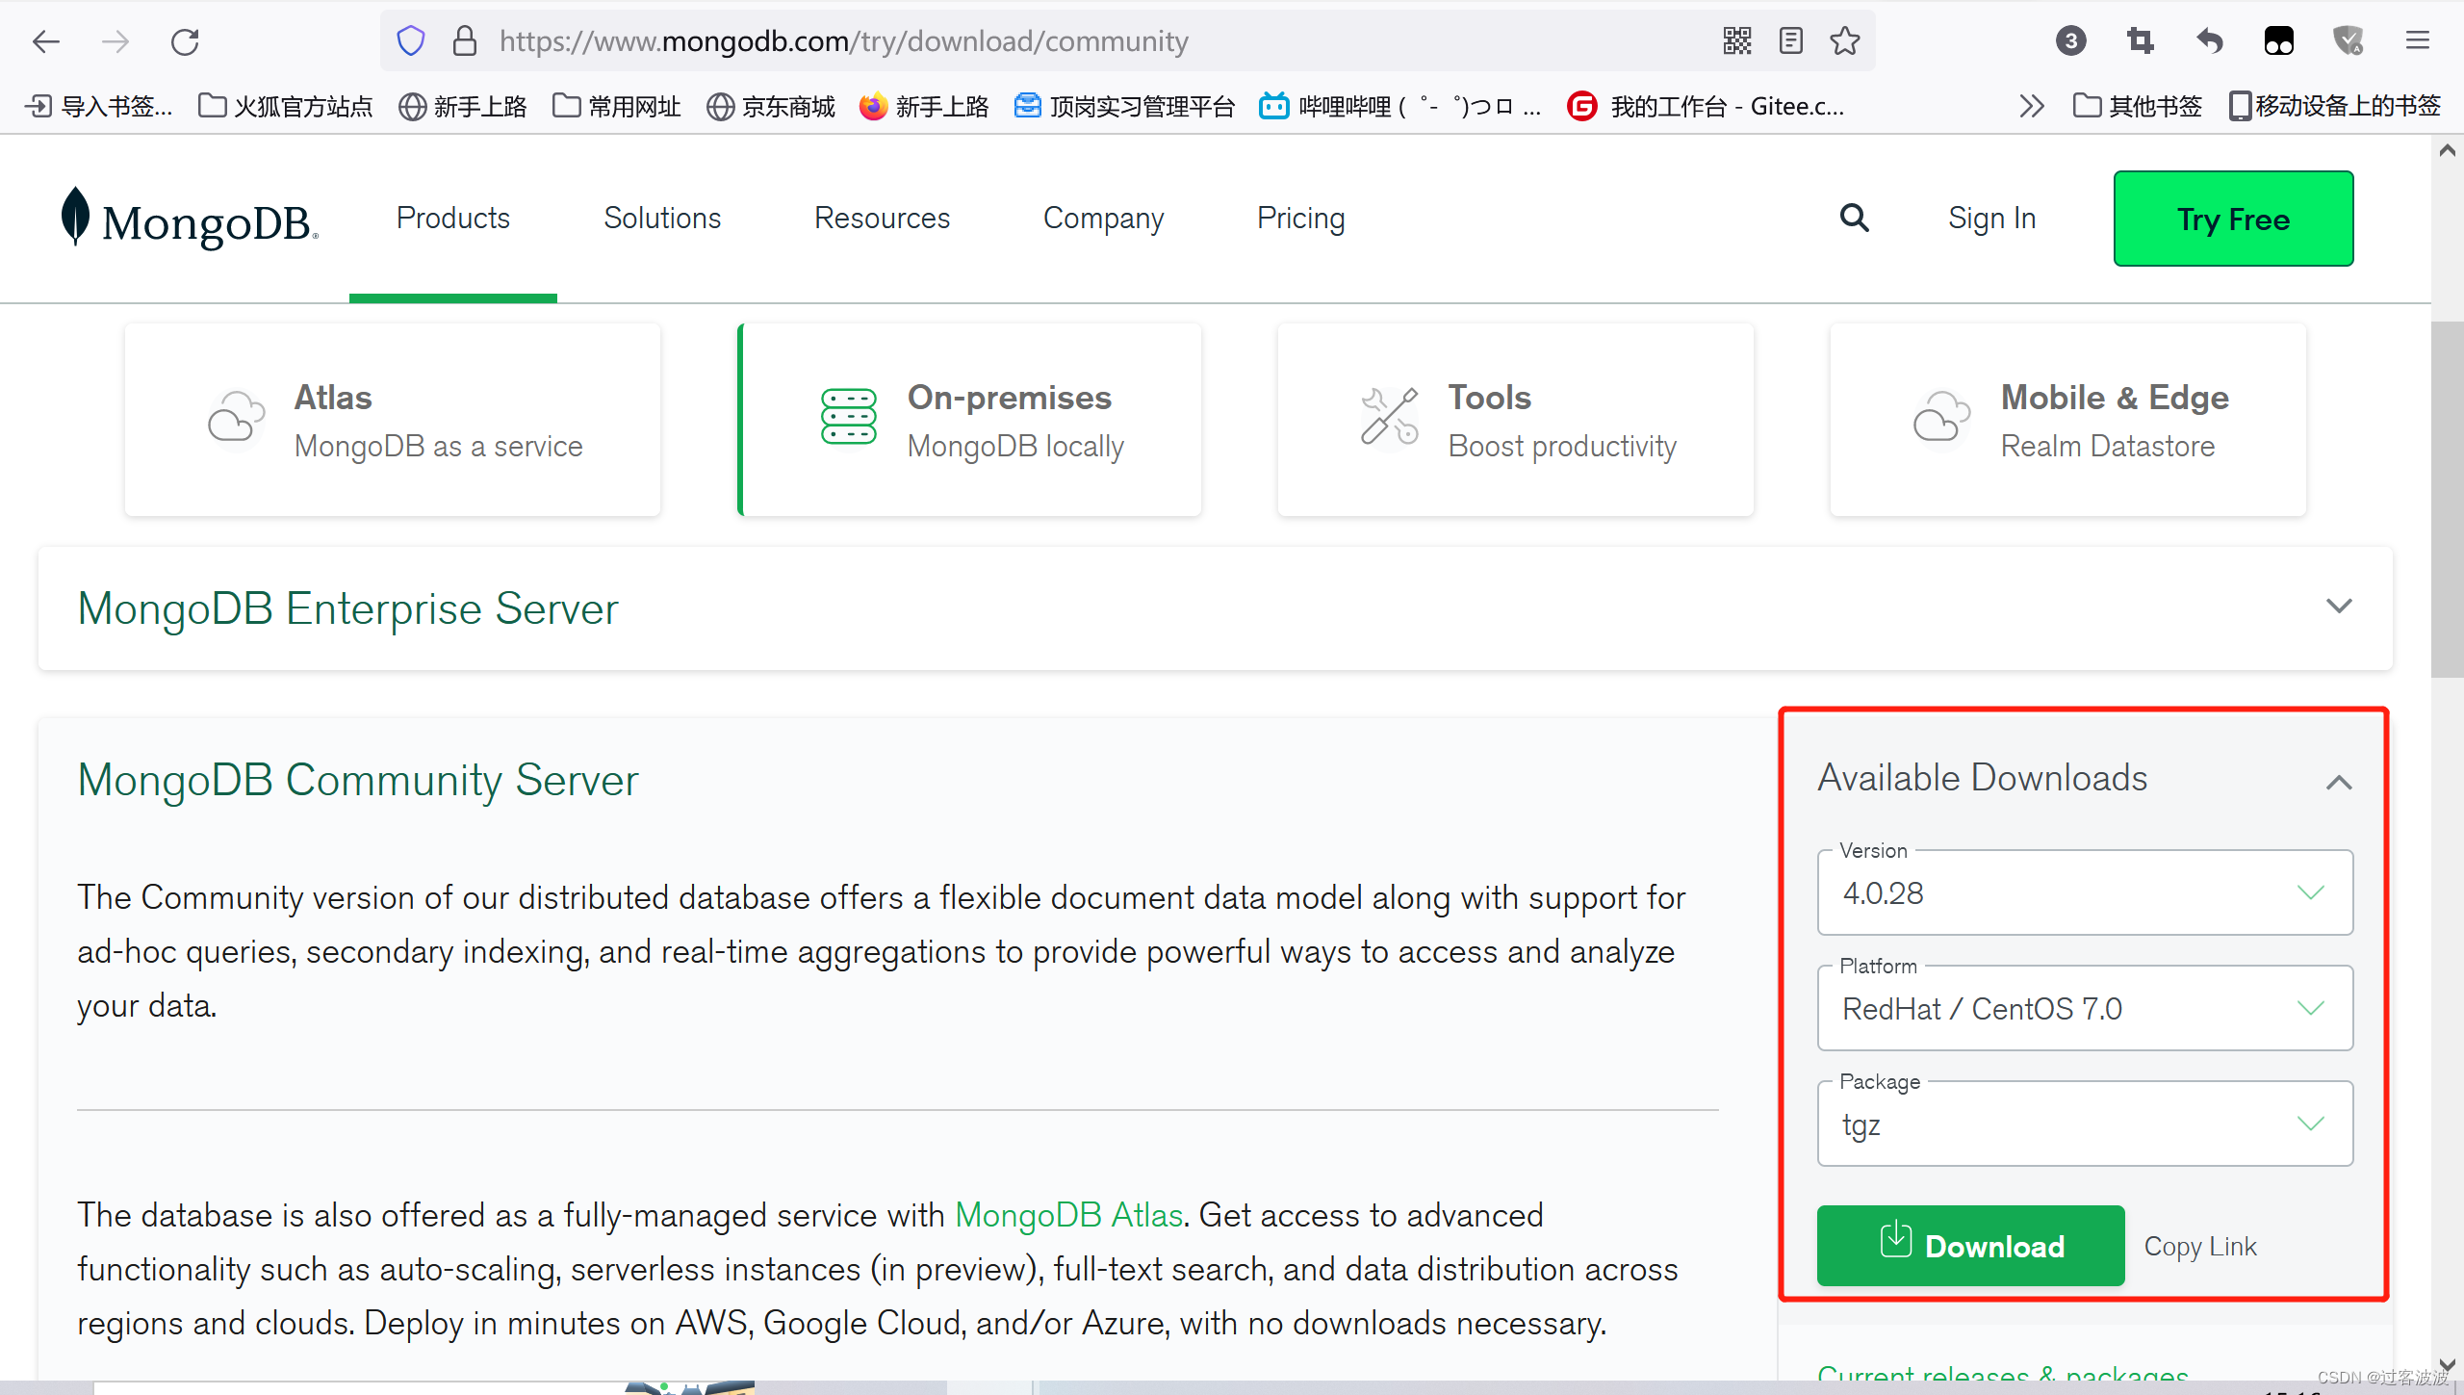Open the Products menu
Image resolution: width=2464 pixels, height=1395 pixels.
point(452,219)
